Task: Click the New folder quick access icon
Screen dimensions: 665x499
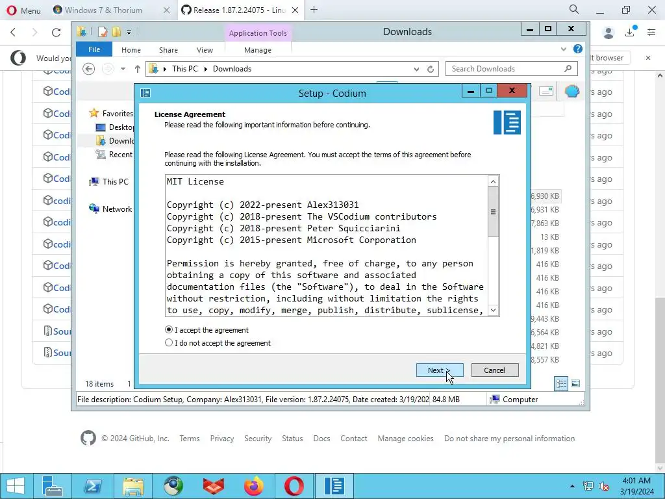Action: click(x=116, y=32)
